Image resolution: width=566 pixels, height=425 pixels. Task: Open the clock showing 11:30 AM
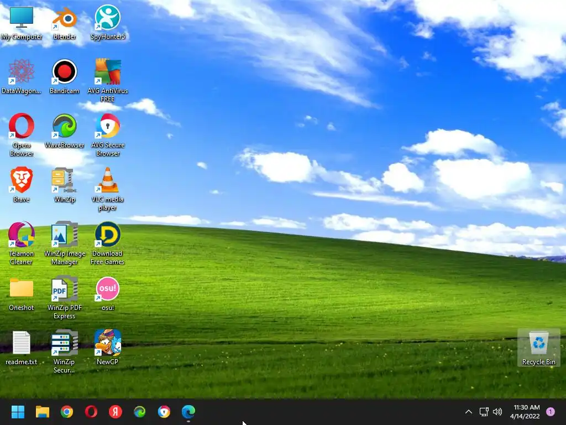525,412
